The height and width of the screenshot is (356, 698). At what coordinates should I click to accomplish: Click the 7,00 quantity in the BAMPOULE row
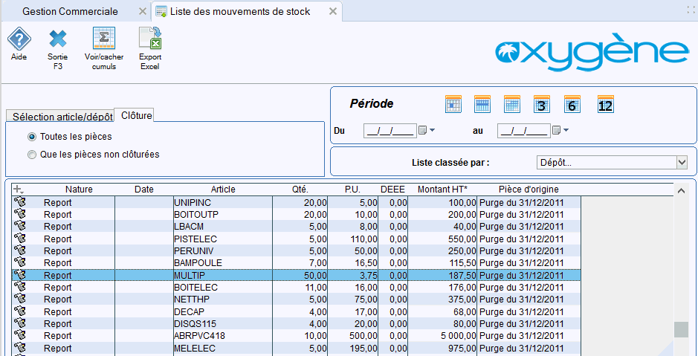point(300,263)
